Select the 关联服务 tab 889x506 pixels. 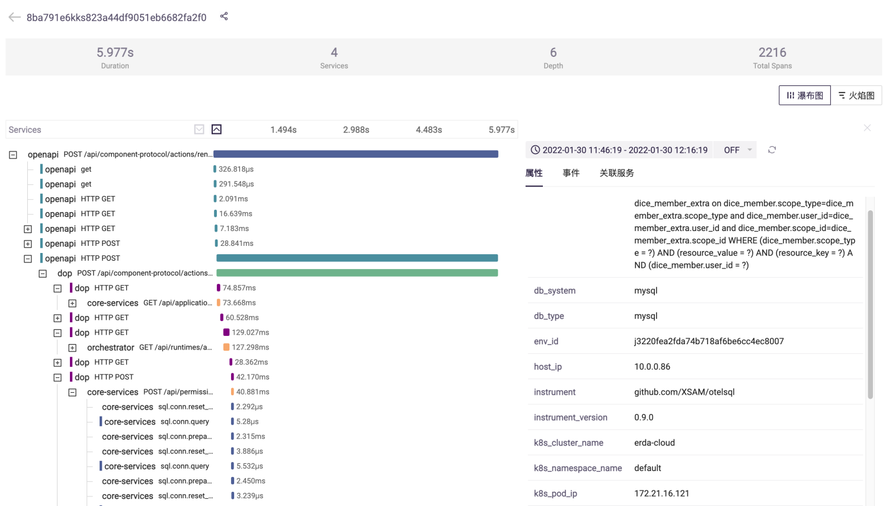click(617, 173)
